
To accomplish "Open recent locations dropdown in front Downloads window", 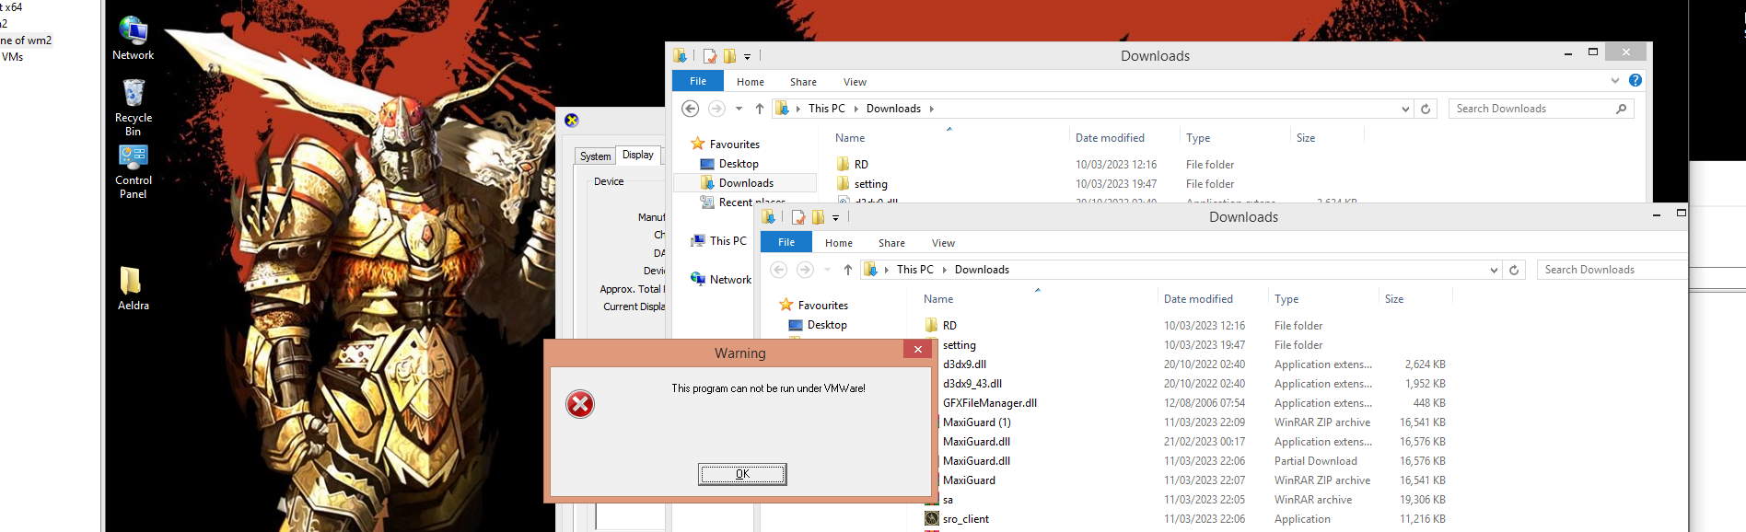I will (827, 270).
